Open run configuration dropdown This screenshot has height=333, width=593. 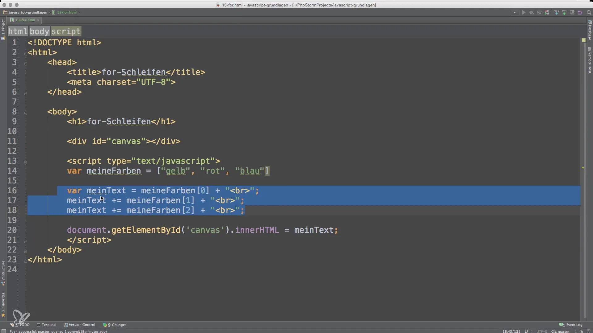pos(515,13)
